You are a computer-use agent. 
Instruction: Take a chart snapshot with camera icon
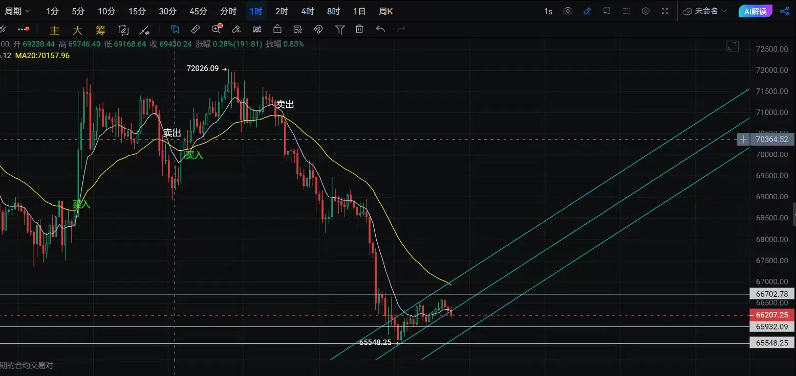pyautogui.click(x=568, y=11)
